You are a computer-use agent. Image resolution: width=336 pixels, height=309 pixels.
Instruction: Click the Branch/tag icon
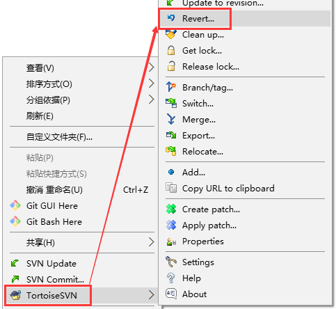pos(171,87)
